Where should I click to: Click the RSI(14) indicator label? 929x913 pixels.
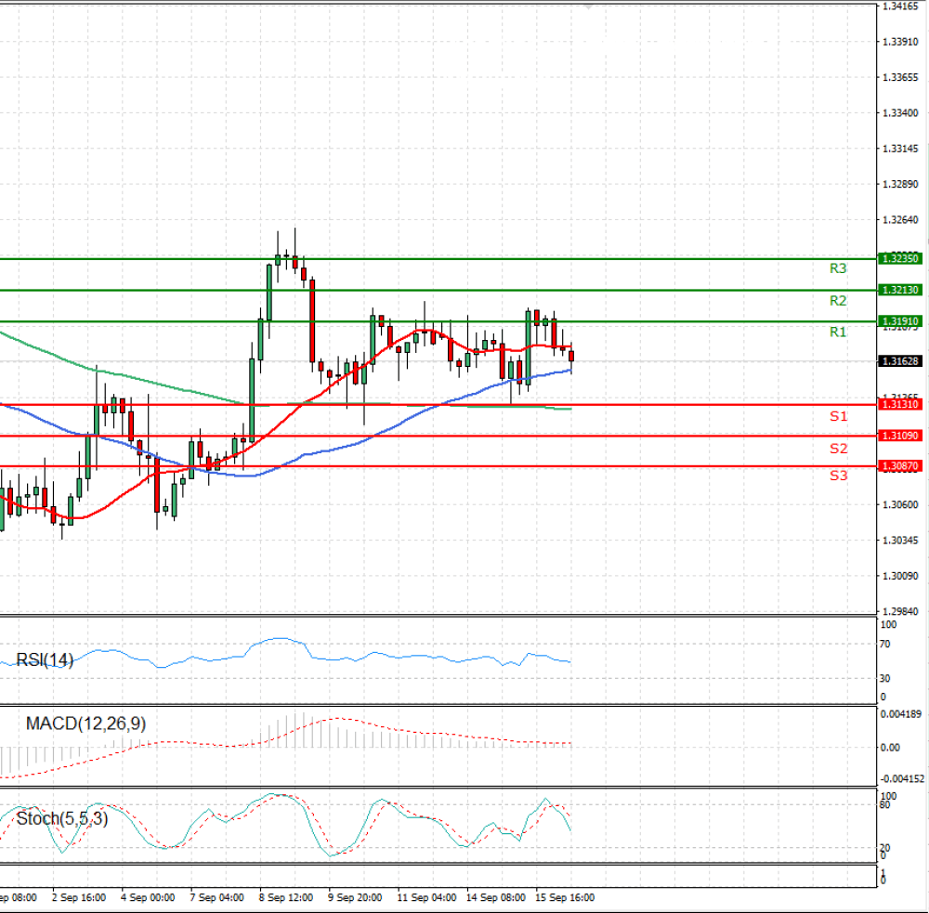pyautogui.click(x=45, y=659)
